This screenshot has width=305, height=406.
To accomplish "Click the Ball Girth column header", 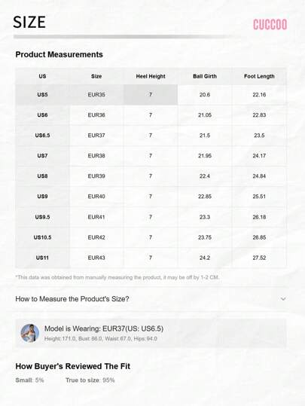I will click(x=205, y=76).
